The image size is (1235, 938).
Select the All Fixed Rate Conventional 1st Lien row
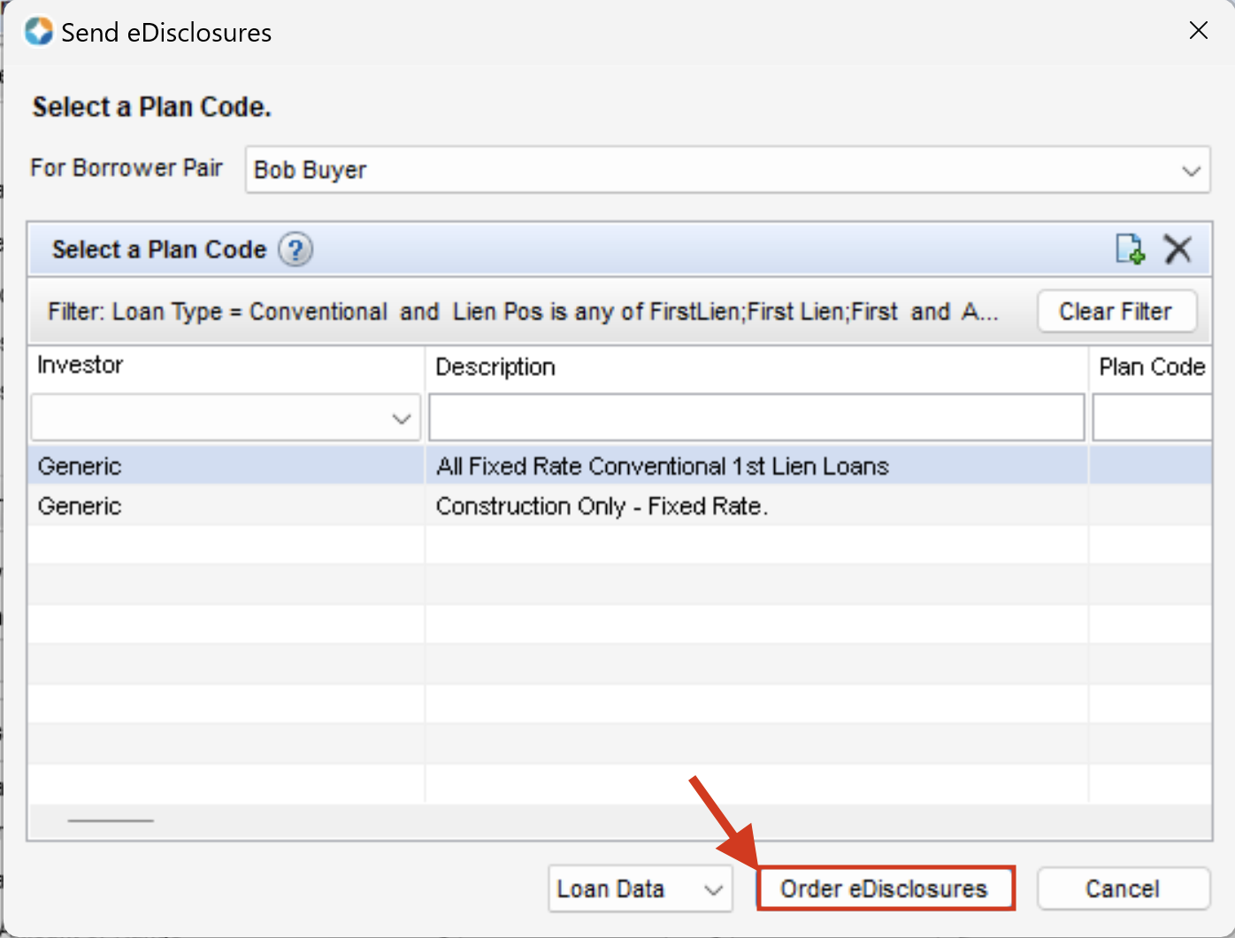coord(662,466)
